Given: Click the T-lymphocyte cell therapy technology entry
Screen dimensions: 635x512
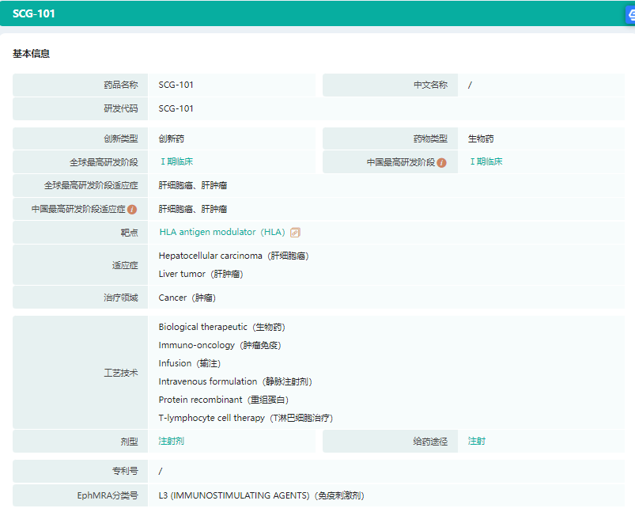Looking at the screenshot, I should (245, 418).
